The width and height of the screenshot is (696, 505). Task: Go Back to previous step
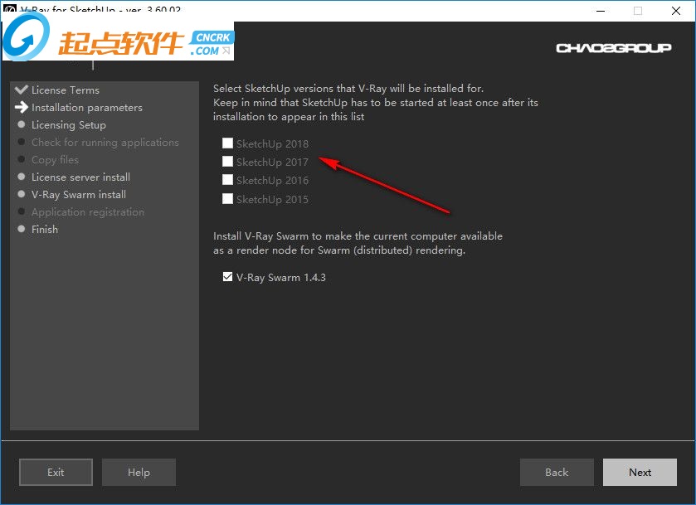coord(557,472)
